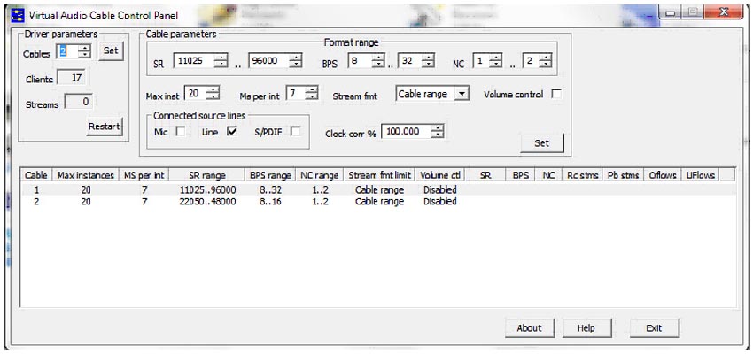Uncheck the Line source line checkbox
The image size is (753, 354).
(231, 132)
